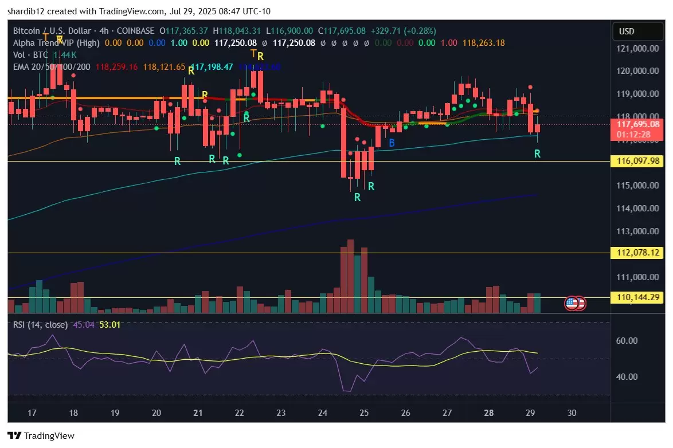Click the RSI moving average value 53.01
The image size is (673, 448).
pyautogui.click(x=110, y=325)
